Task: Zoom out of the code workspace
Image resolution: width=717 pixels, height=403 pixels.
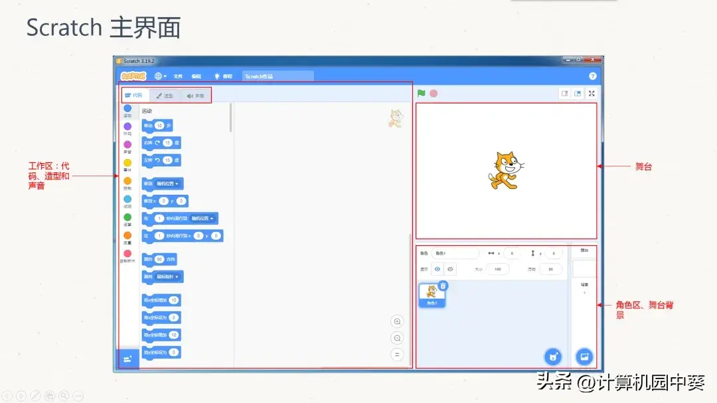Action: tap(398, 338)
